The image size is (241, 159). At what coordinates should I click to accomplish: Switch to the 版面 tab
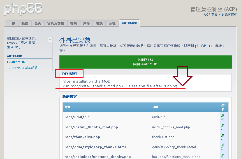[25, 23]
